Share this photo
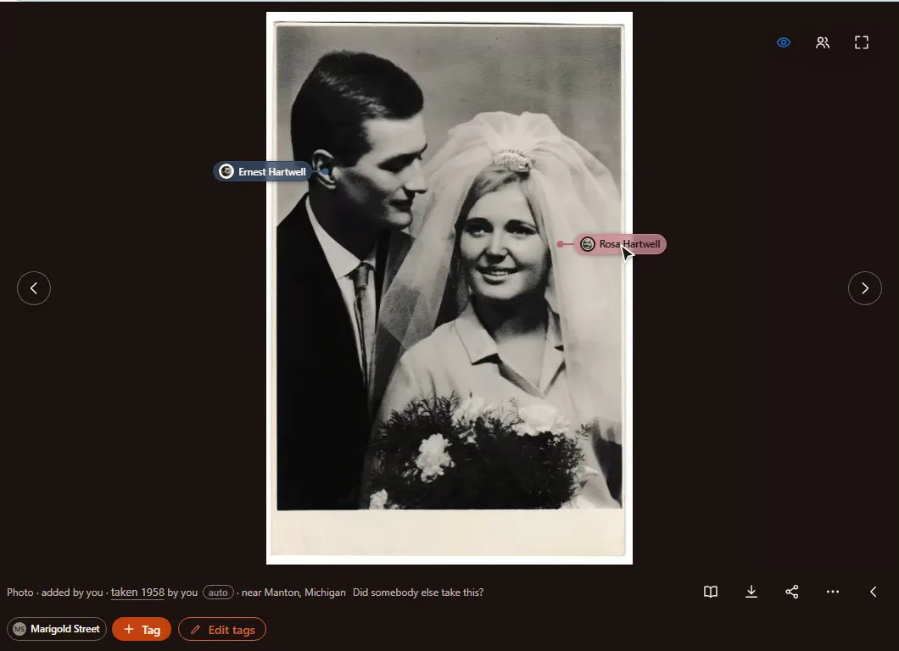 pos(792,592)
